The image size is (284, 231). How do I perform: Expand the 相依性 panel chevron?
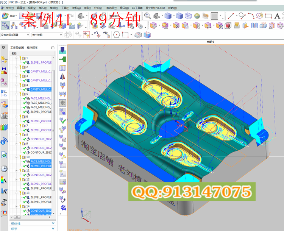coord(53,223)
